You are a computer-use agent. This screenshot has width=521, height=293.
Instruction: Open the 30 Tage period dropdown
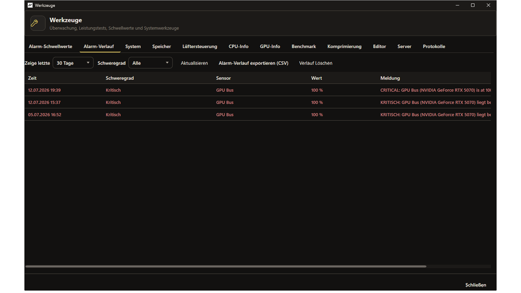tap(73, 63)
